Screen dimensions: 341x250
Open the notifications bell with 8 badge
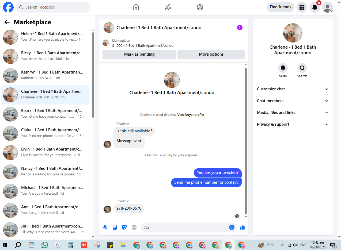(315, 7)
